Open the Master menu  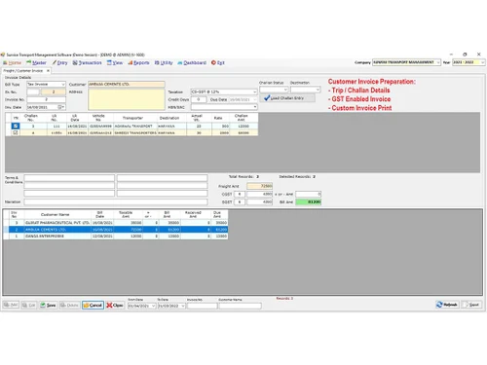coord(36,62)
